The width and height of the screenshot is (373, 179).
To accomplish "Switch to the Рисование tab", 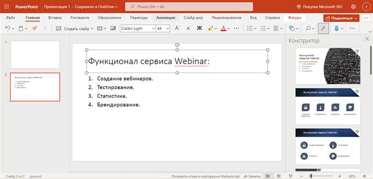I will point(80,17).
